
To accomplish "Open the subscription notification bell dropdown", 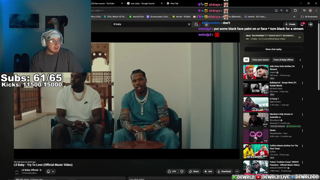I will (x=50, y=171).
